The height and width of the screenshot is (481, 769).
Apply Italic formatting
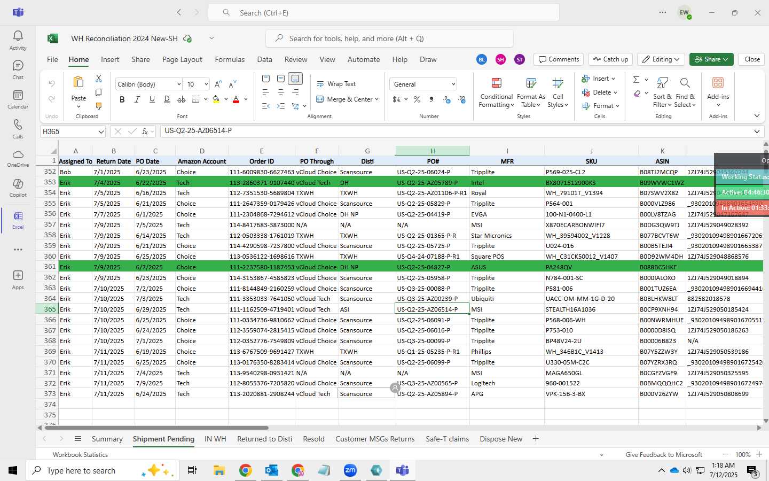tap(137, 99)
